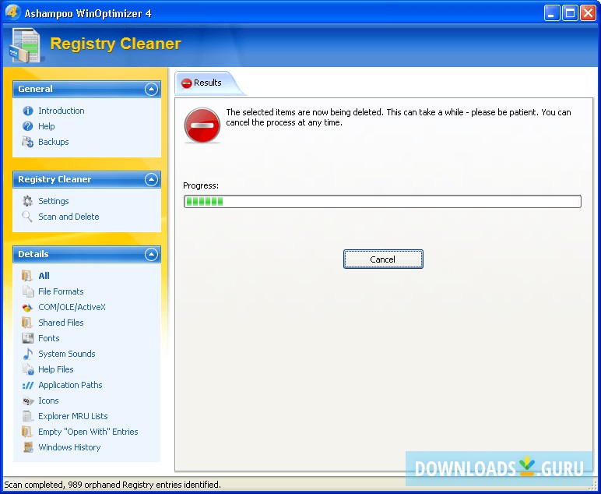Show Icons entries
601x494 pixels.
48,400
